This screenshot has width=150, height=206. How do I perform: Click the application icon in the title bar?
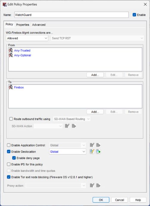point(4,4)
